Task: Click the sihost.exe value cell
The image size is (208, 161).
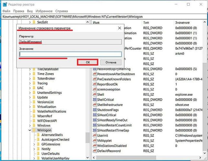Action: tap(182, 105)
